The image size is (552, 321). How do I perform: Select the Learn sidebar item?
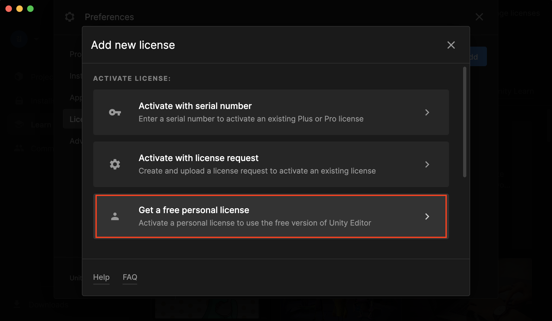pos(41,125)
